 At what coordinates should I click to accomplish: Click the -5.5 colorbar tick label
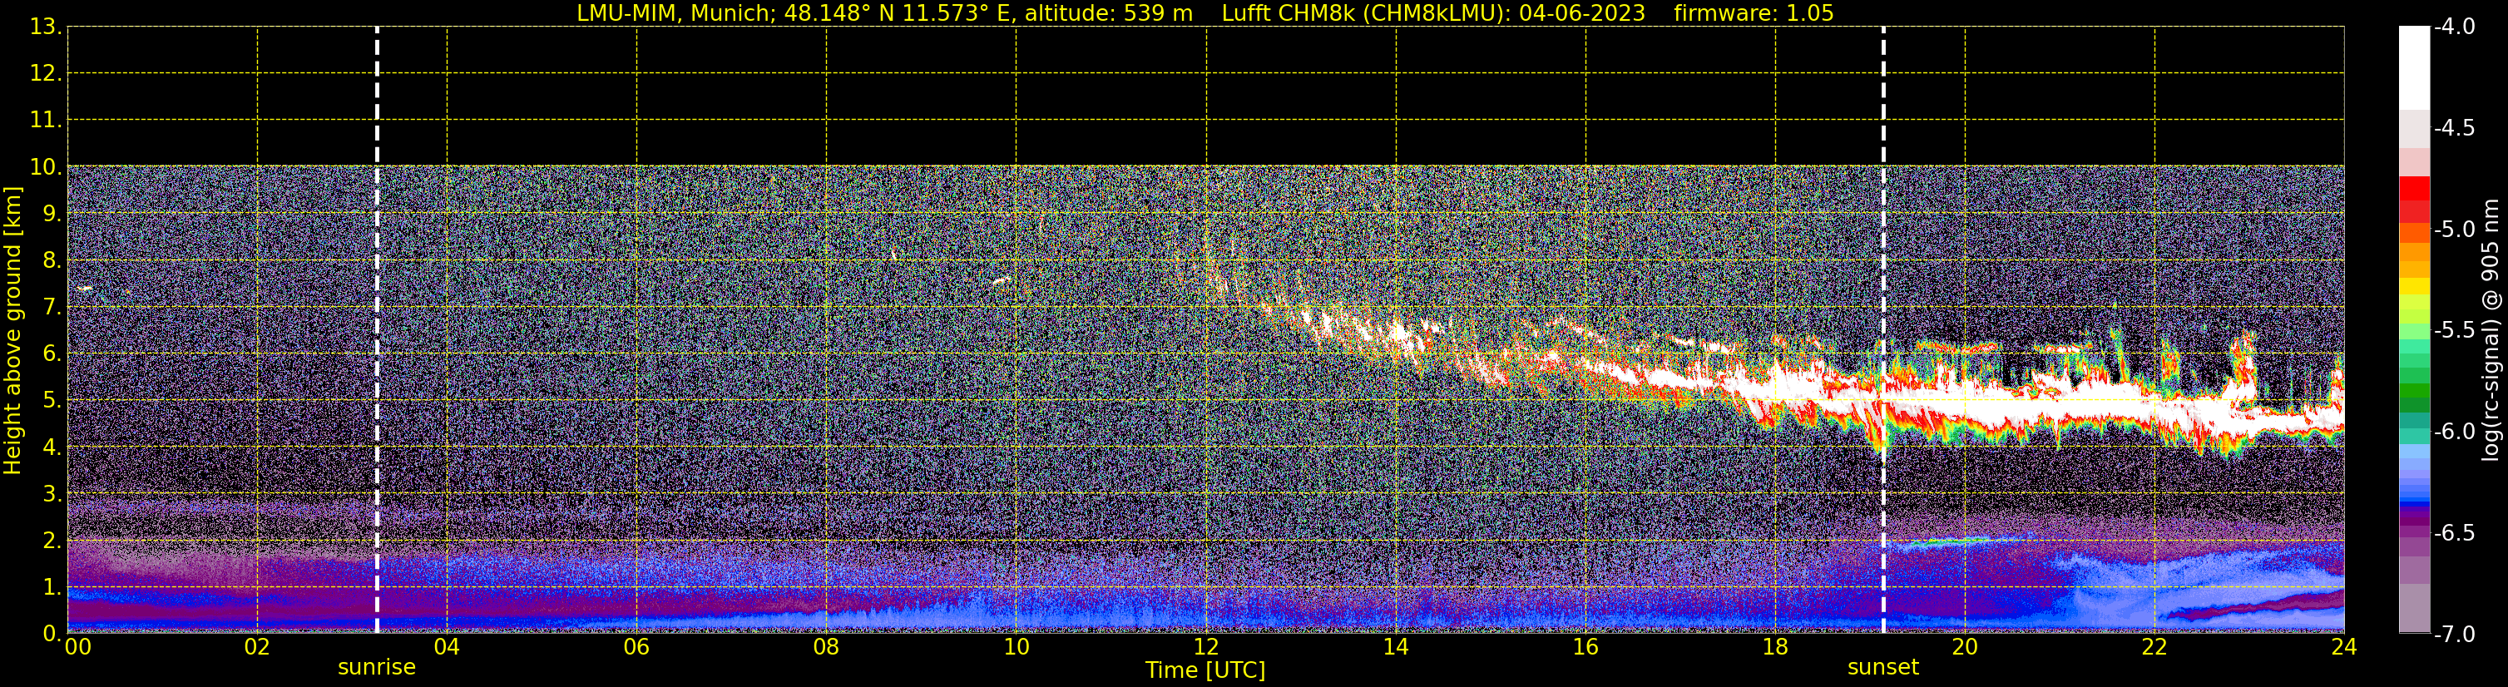pyautogui.click(x=2453, y=331)
